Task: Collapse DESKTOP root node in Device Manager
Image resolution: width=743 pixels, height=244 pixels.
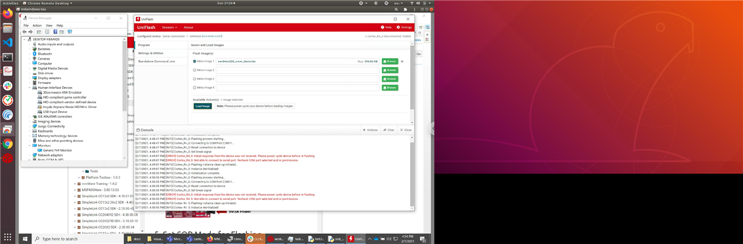Action: tap(25, 39)
